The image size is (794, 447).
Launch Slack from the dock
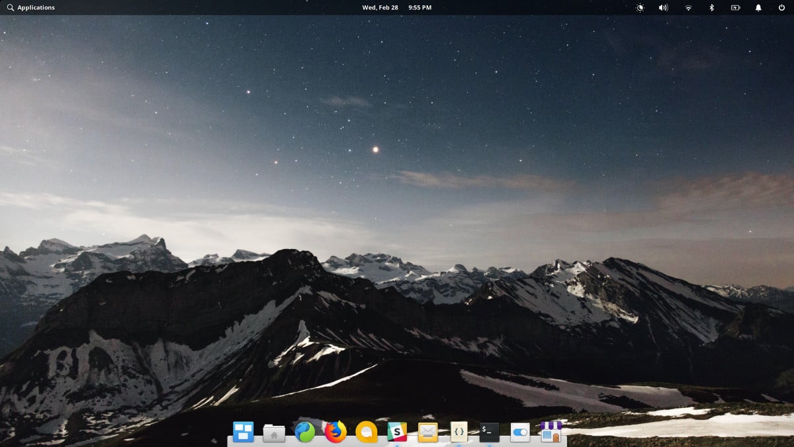[397, 434]
